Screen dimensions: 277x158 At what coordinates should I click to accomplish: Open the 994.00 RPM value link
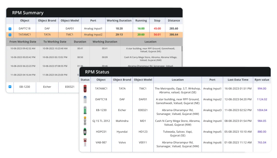262,88
